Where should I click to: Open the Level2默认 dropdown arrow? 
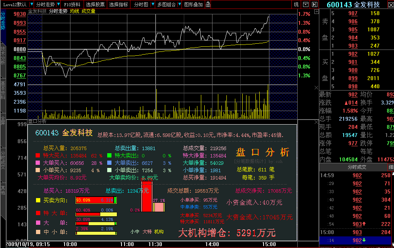[32, 5]
